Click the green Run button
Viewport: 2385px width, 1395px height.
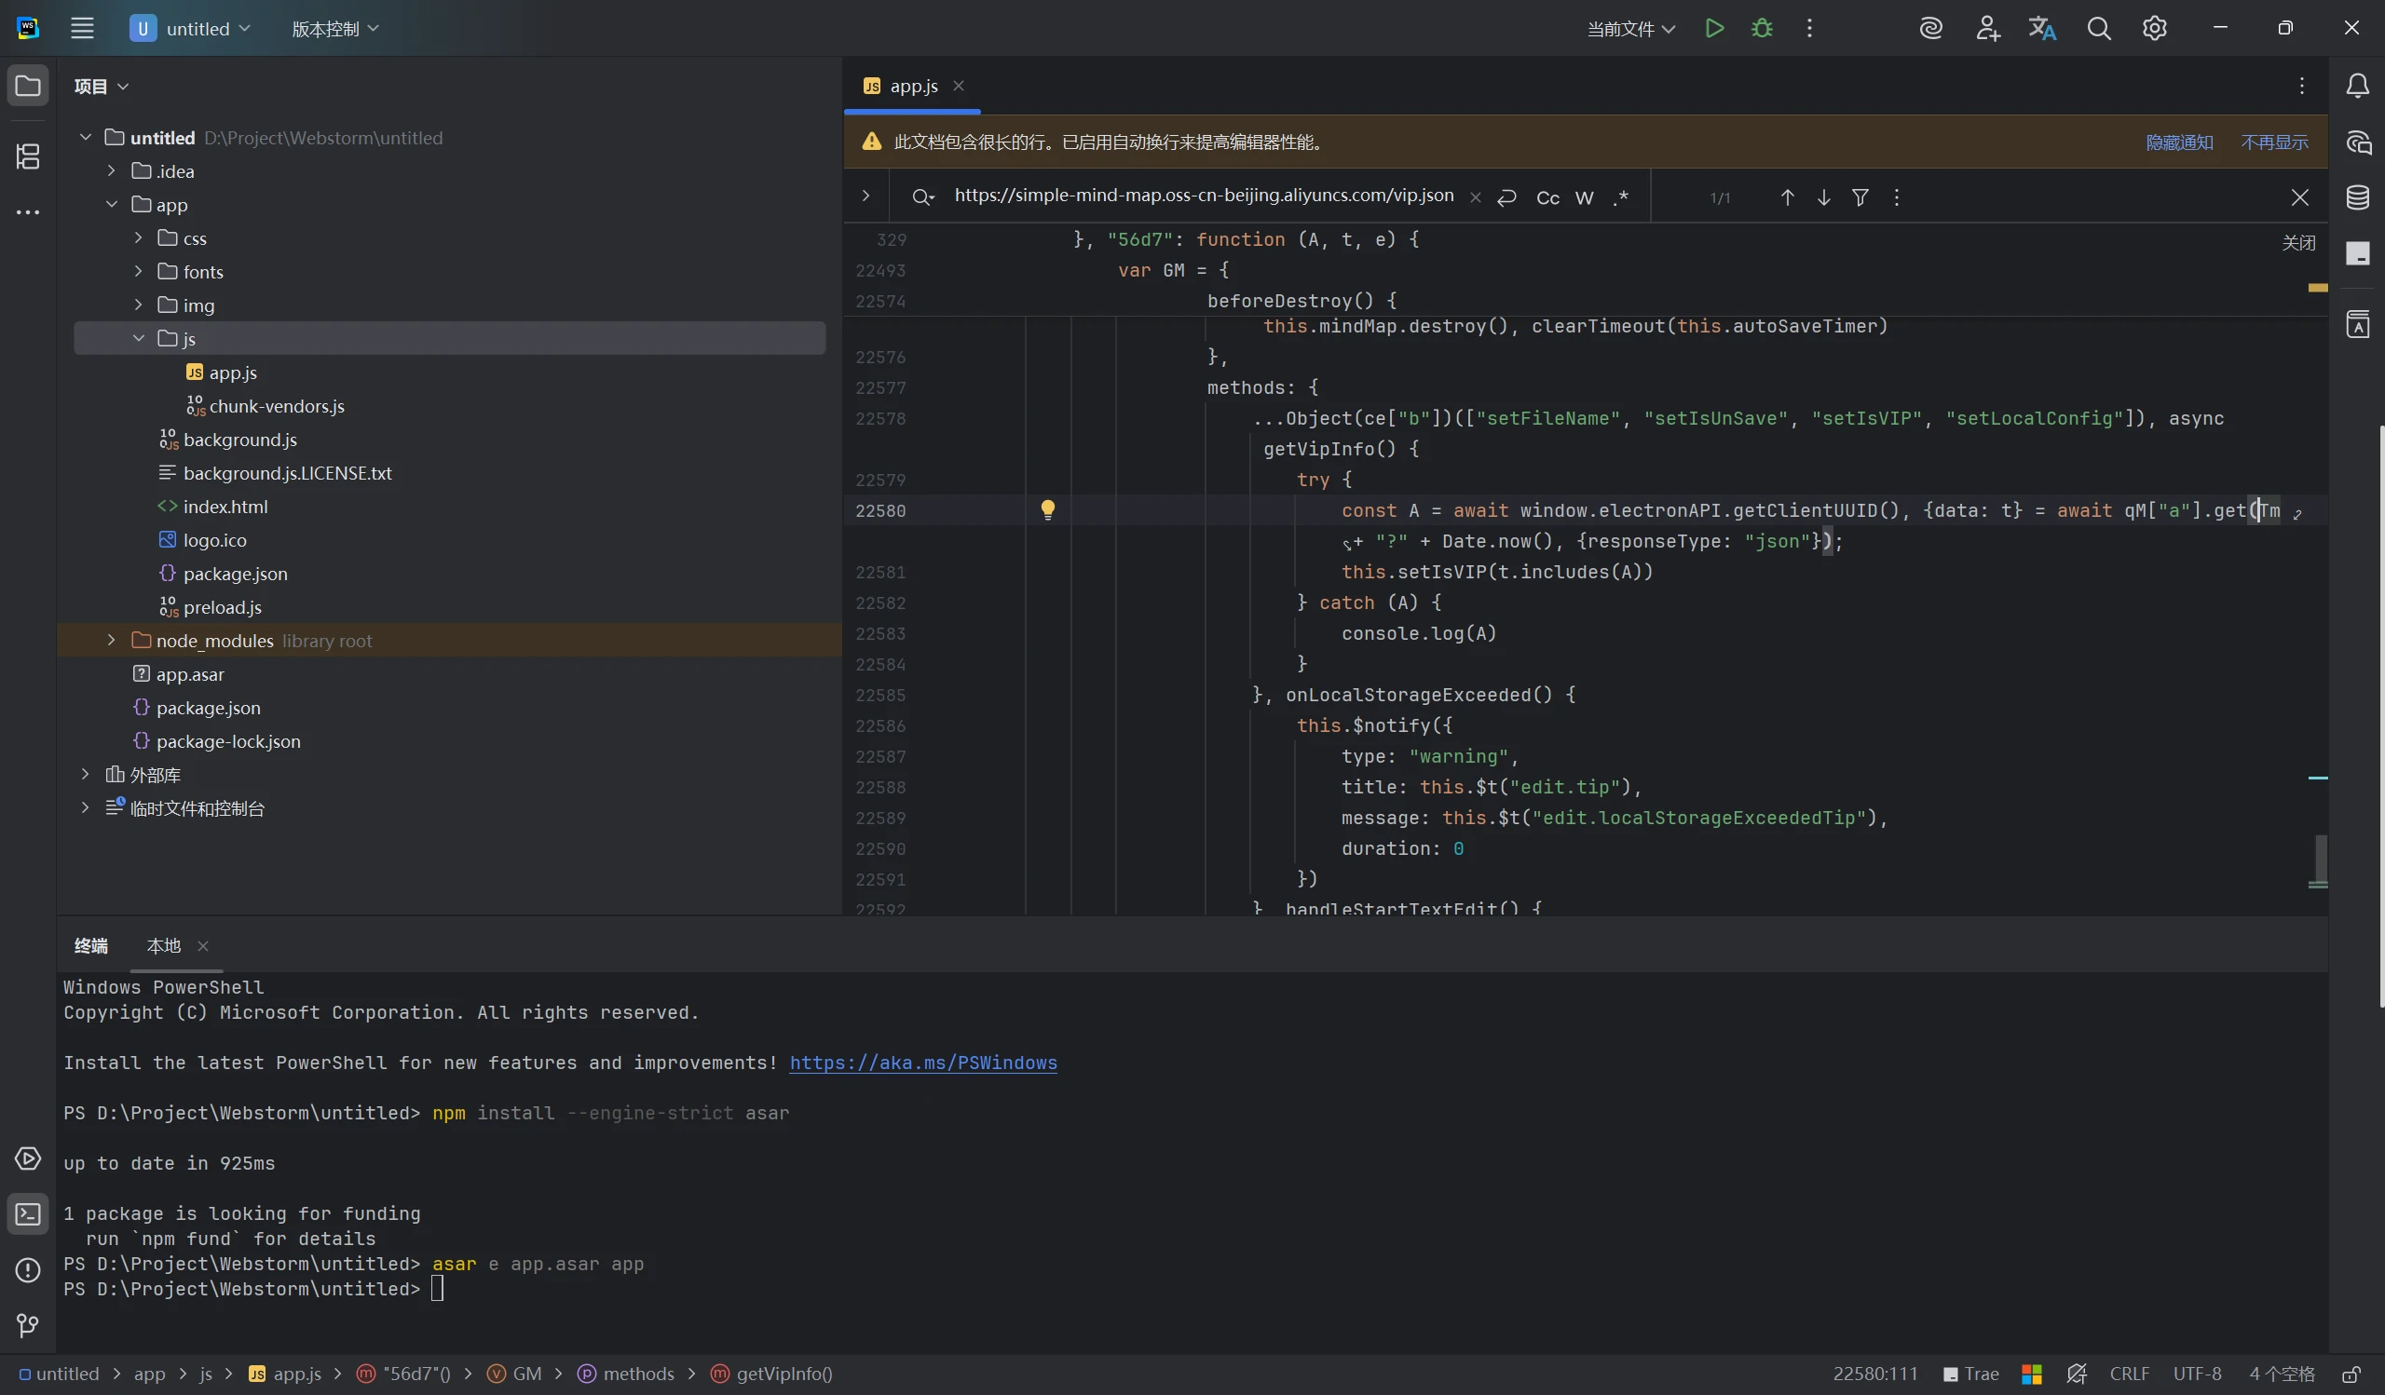1714,28
